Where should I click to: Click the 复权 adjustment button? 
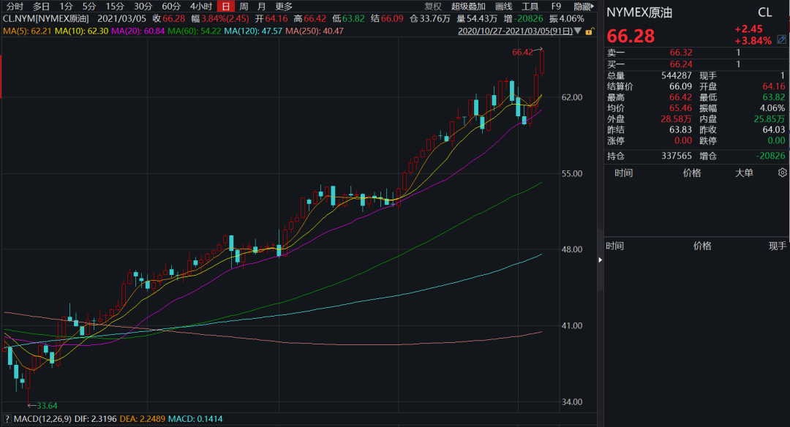[433, 6]
